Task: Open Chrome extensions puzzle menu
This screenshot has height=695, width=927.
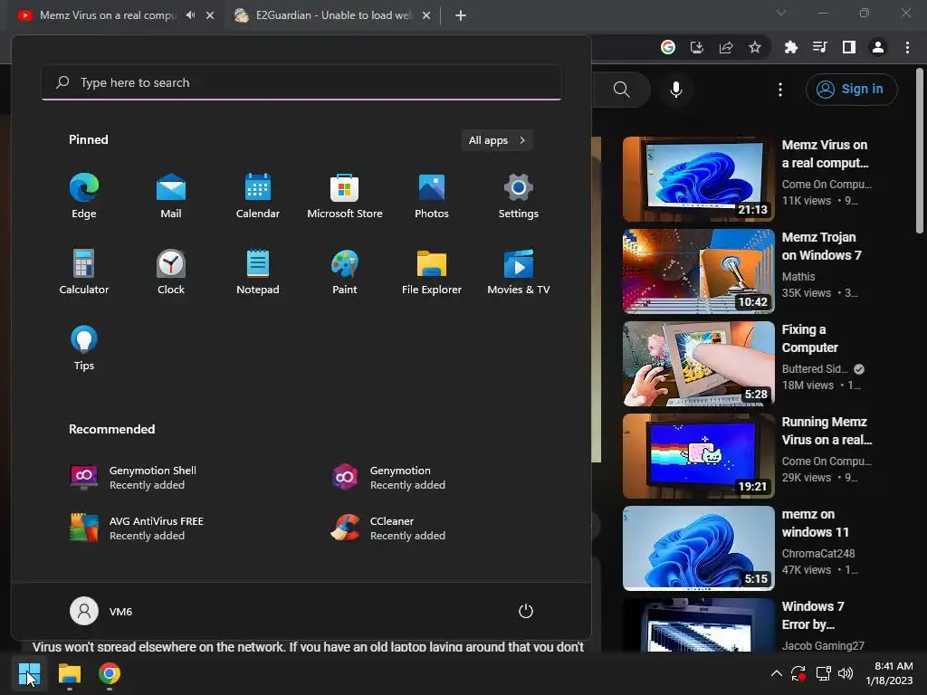Action: 790,47
